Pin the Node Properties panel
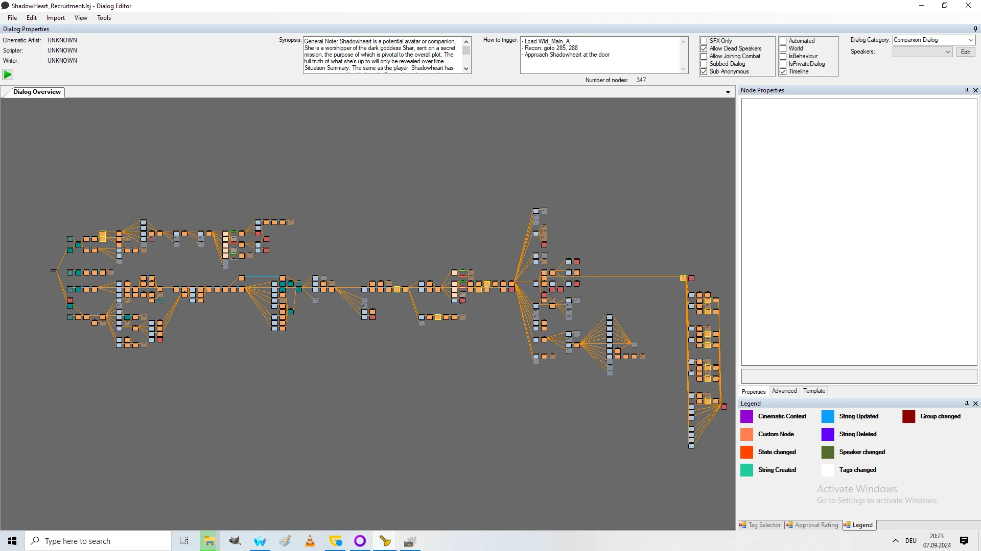Image resolution: width=981 pixels, height=551 pixels. [967, 90]
